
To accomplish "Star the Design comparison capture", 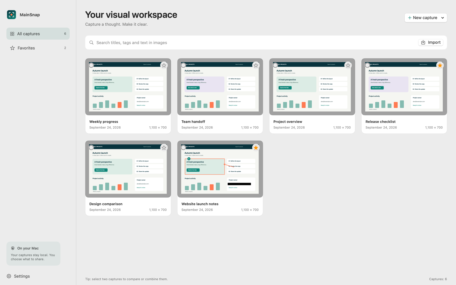I will click(x=164, y=148).
